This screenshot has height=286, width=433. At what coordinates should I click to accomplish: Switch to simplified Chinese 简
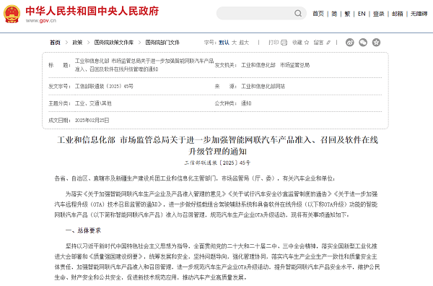tap(334, 14)
